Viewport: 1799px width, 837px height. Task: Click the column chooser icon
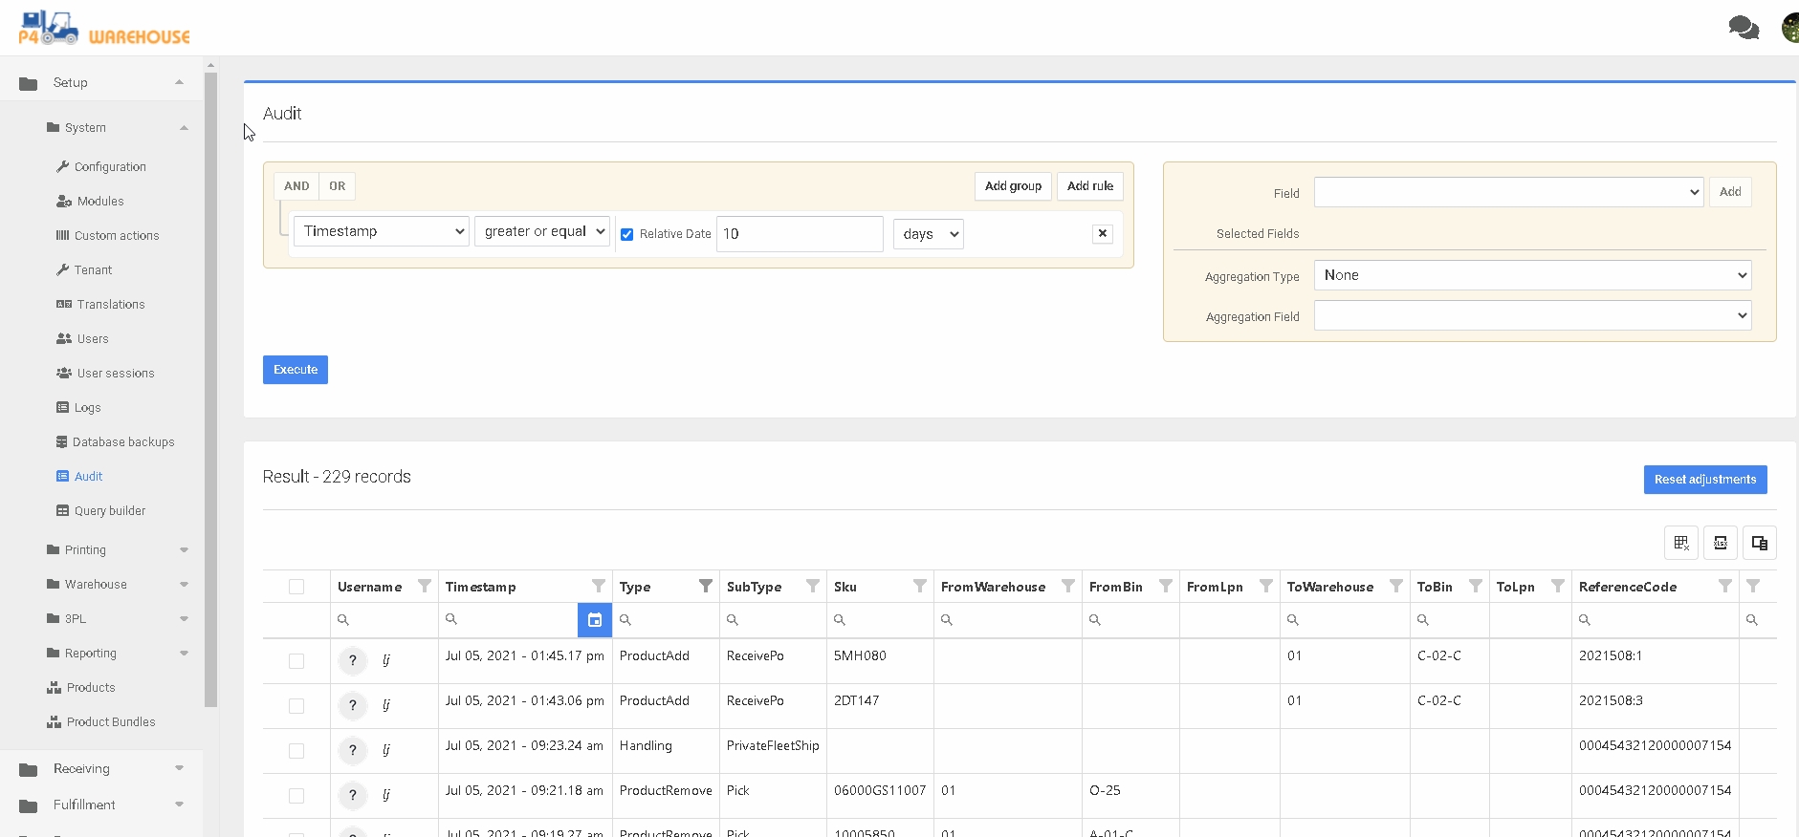pos(1759,543)
